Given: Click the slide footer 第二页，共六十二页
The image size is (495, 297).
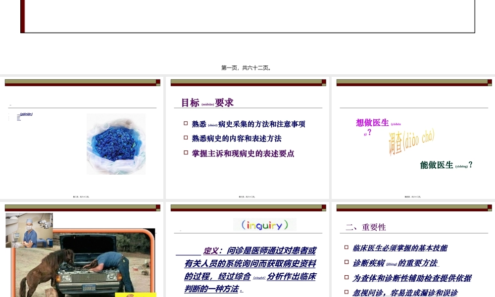Looking at the screenshot, I should pos(82,196).
